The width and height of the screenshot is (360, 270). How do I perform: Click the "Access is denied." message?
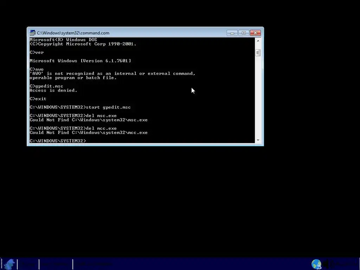[x=53, y=90]
